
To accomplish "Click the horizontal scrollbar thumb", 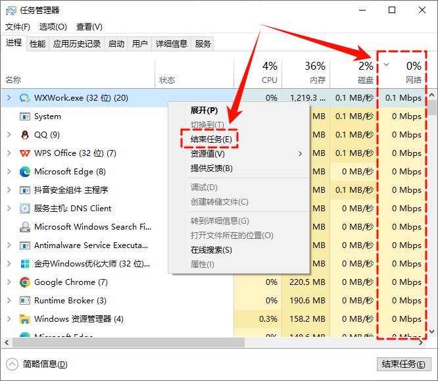I will (x=128, y=342).
